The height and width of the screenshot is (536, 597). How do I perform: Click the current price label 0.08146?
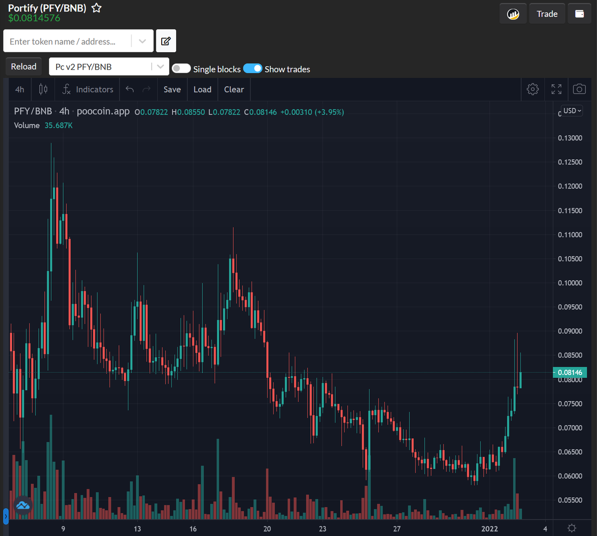(x=570, y=372)
